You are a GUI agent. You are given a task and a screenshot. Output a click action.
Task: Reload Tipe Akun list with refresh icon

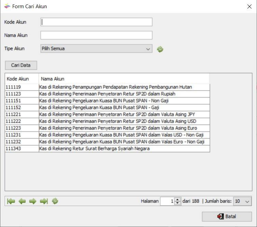point(160,49)
